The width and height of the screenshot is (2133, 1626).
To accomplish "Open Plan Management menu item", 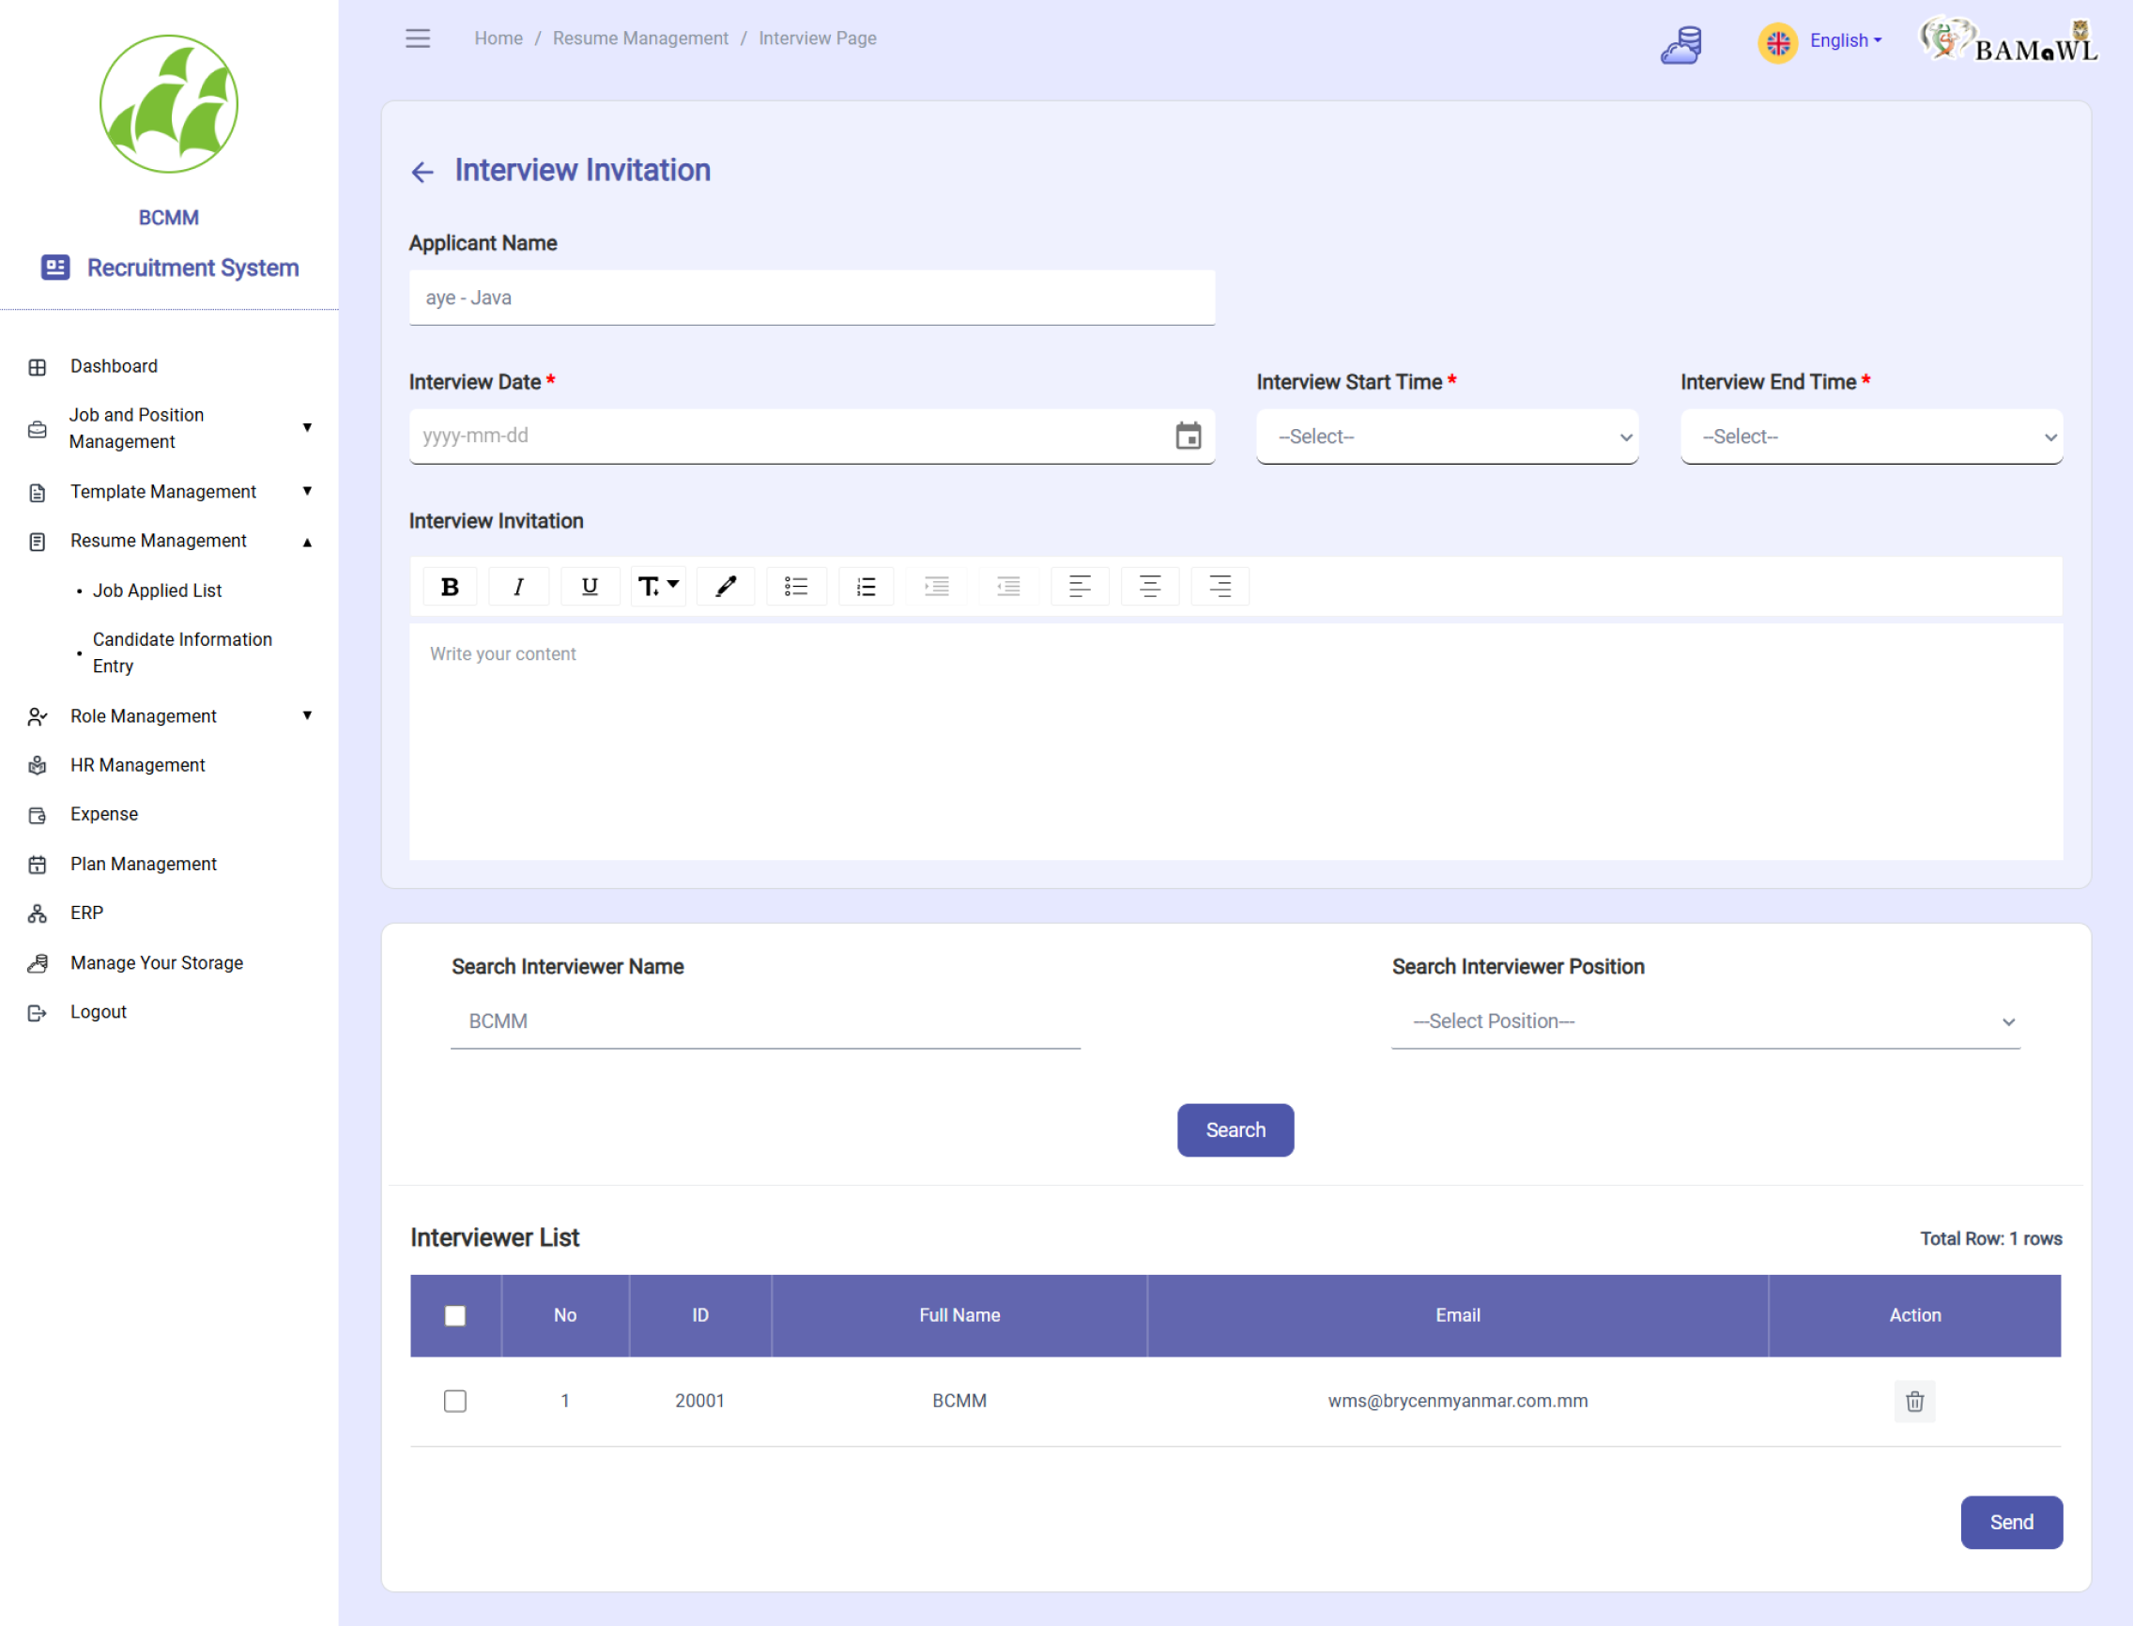I will (x=144, y=865).
